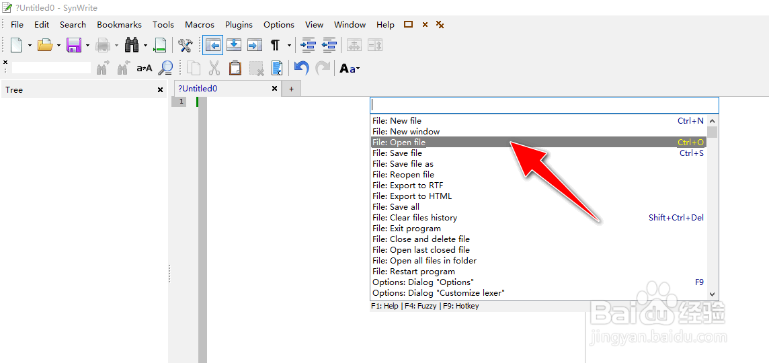769x363 pixels.
Task: Click the Open folder toolbar icon
Action: tap(45, 45)
